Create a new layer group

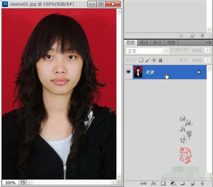tap(182, 184)
